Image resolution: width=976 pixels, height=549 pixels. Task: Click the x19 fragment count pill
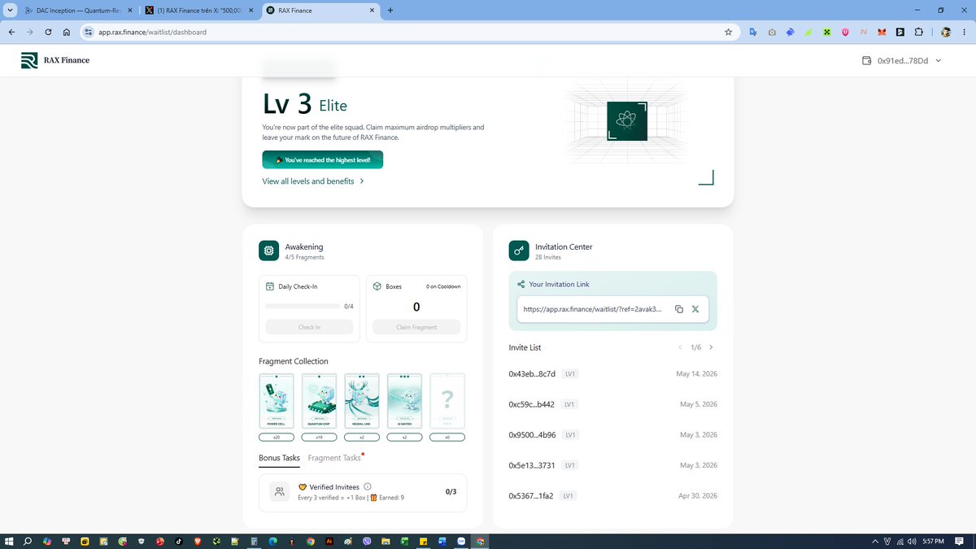[319, 438]
